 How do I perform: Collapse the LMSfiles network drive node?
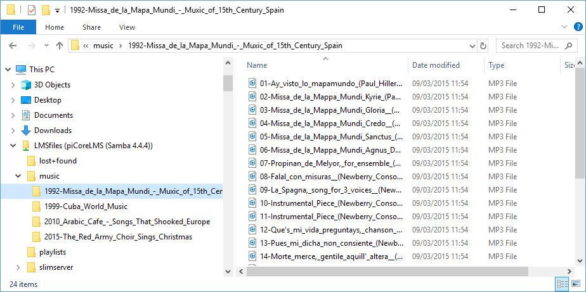pyautogui.click(x=13, y=146)
